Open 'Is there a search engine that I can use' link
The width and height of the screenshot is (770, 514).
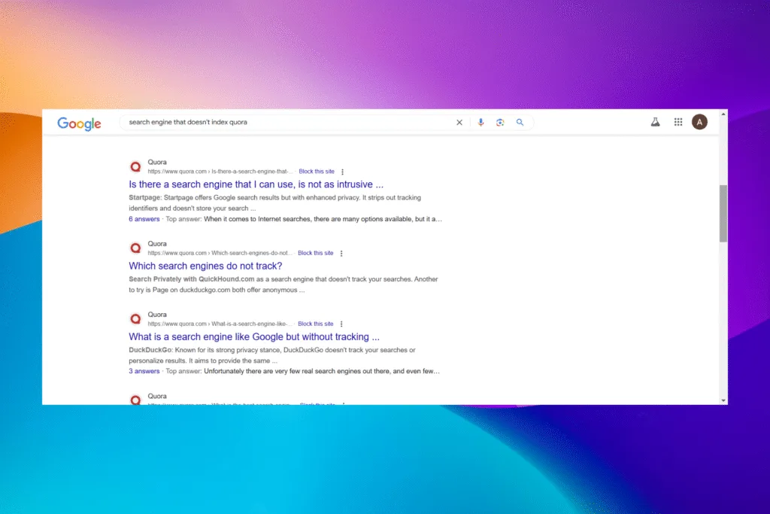pyautogui.click(x=256, y=184)
